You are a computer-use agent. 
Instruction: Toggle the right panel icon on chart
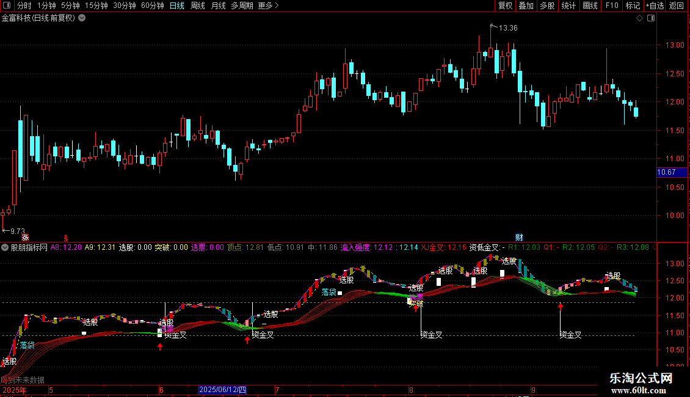pos(651,18)
